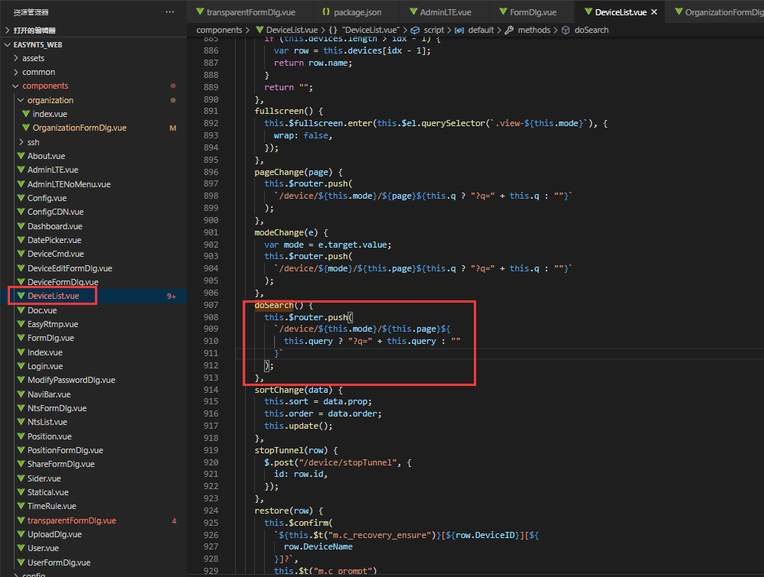Click the sortChange(data) method line
This screenshot has width=764, height=577.
[x=299, y=390]
